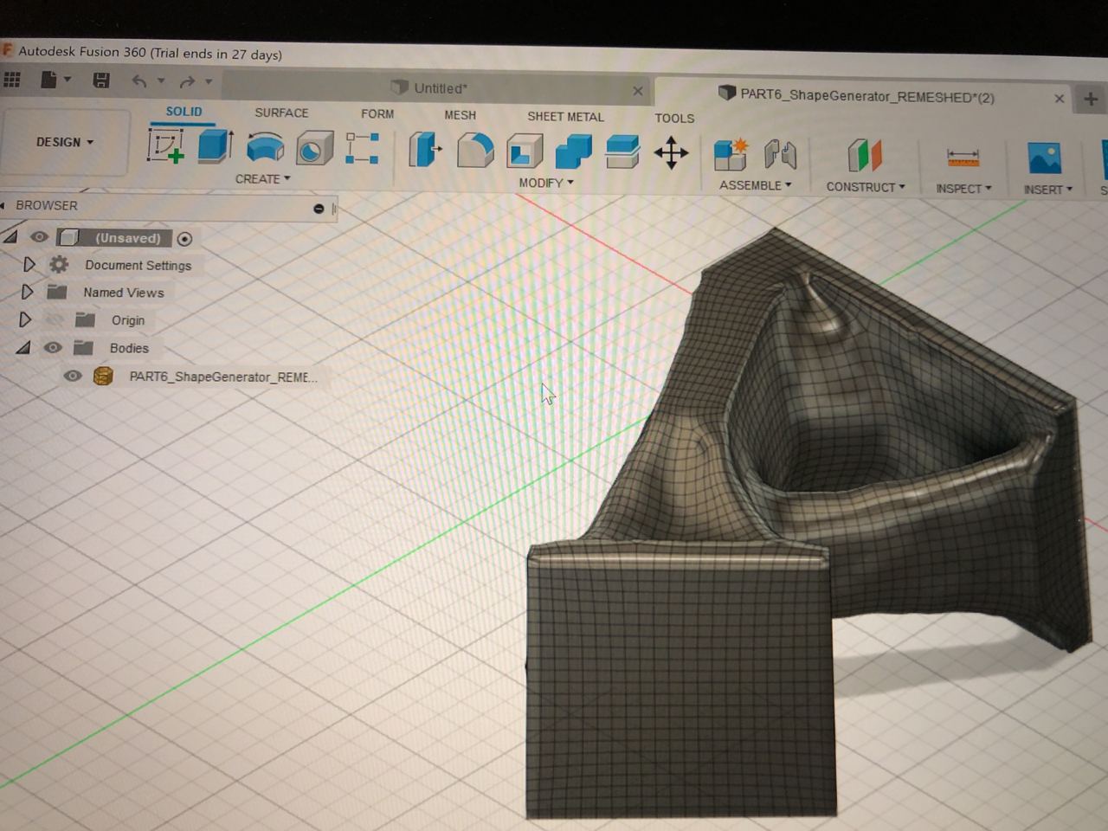Select the Hole tool

[x=314, y=148]
